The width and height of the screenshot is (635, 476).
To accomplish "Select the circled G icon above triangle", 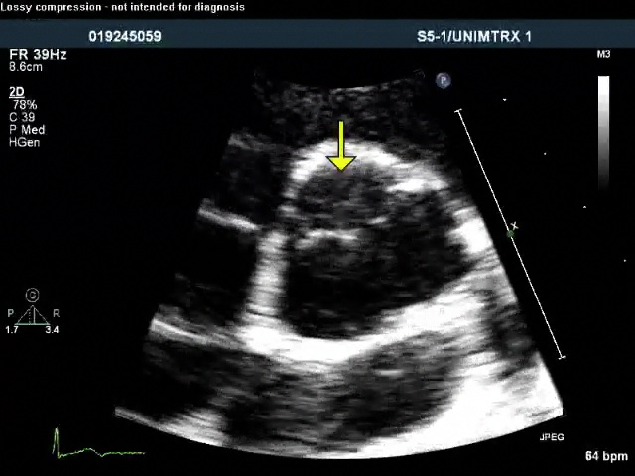I will click(x=33, y=296).
